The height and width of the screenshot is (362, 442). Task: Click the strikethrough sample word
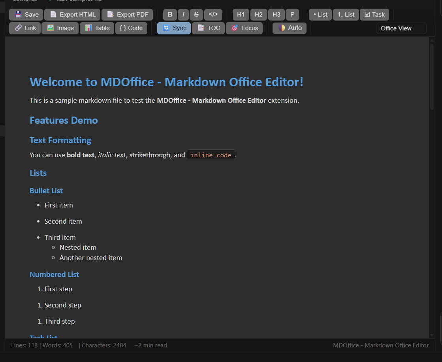150,155
